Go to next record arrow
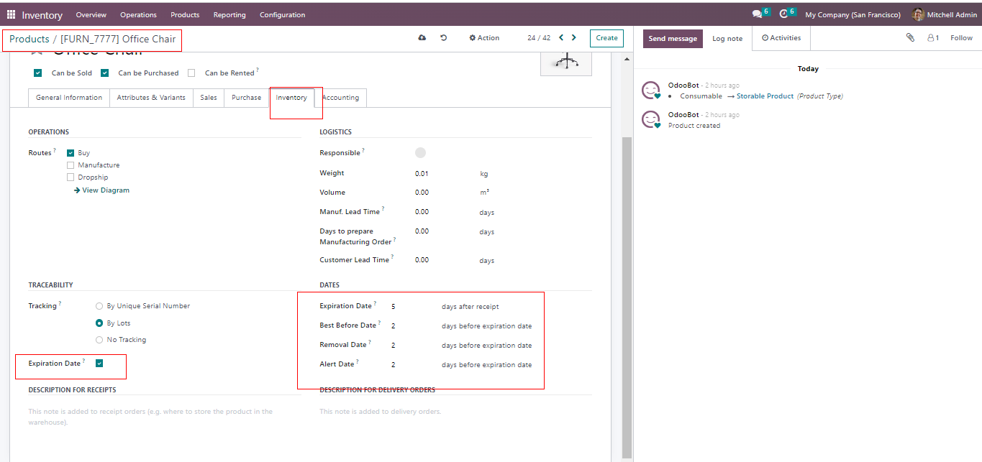This screenshot has height=462, width=982. tap(573, 38)
